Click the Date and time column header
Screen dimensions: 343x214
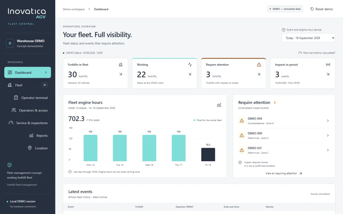(232, 207)
